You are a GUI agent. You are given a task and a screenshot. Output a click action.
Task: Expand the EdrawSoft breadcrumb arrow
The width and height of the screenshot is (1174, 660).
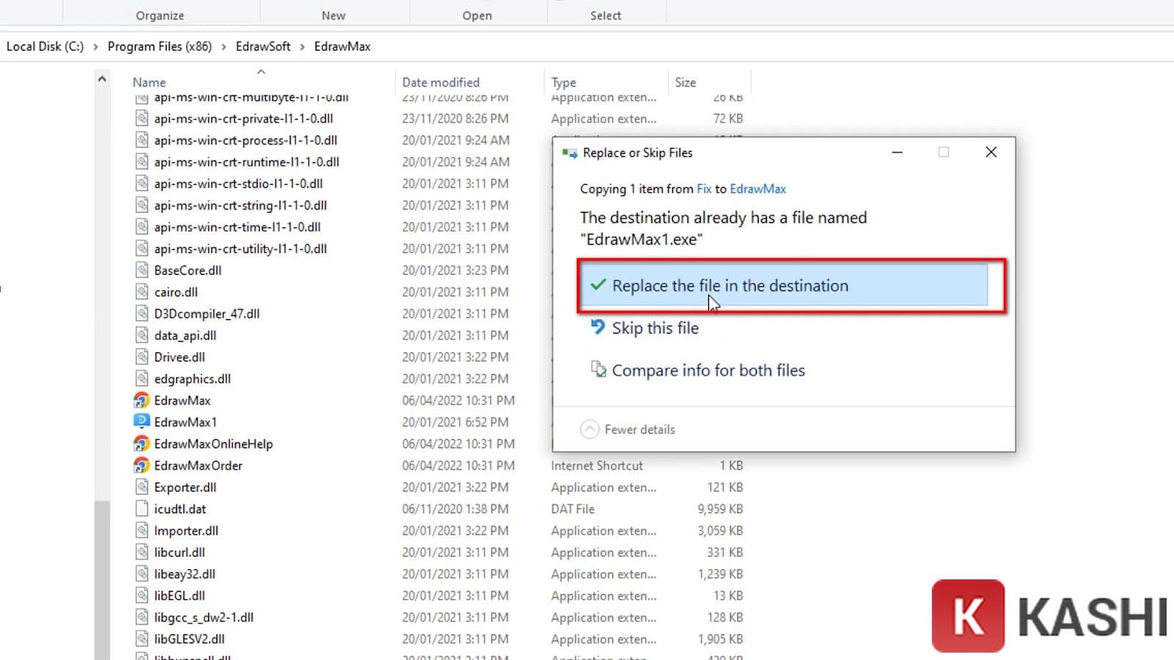click(302, 46)
